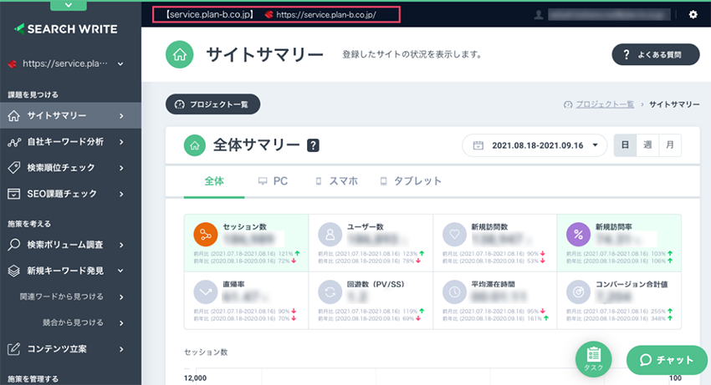Click the help question icon next to 全体サマリー
711x385 pixels.
[313, 145]
